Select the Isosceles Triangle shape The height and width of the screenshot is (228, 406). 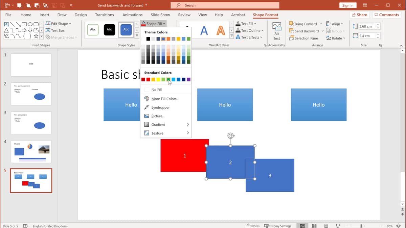pyautogui.click(x=6, y=30)
